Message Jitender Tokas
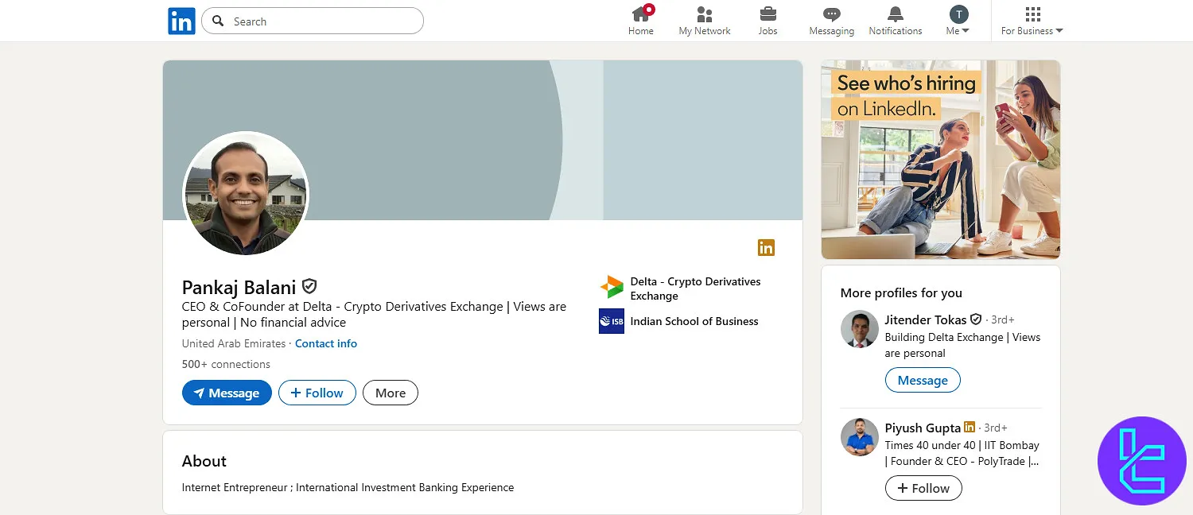This screenshot has width=1193, height=515. (x=923, y=380)
